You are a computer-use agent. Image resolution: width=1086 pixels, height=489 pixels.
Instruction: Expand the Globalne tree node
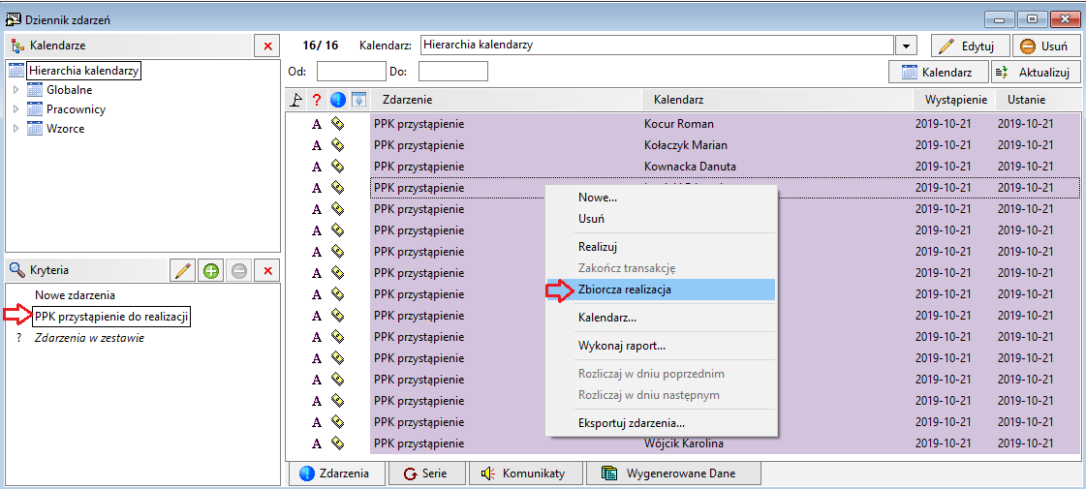click(x=16, y=90)
